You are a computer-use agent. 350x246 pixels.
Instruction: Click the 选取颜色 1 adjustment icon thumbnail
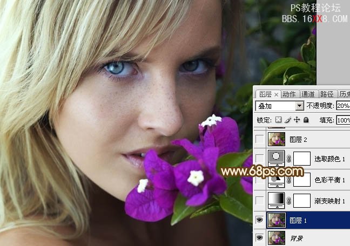pos(277,158)
